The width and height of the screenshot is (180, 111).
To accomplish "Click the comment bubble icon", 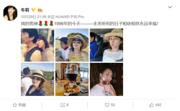I will [x=107, y=105].
